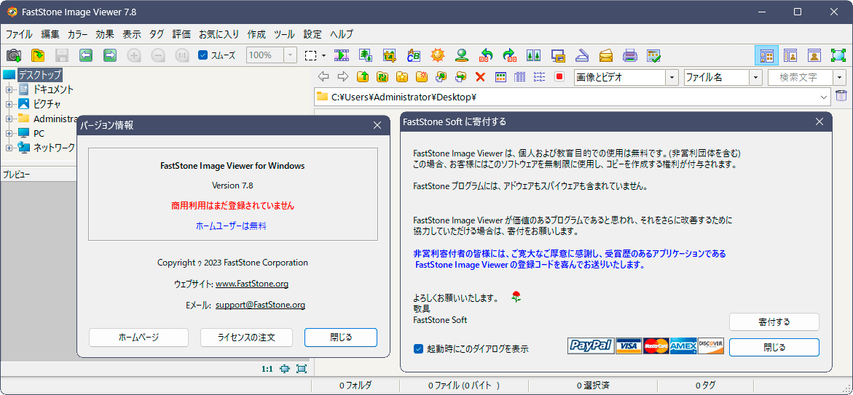This screenshot has height=395, width=853.
Task: Click the scanner acquire icon
Action: click(582, 55)
